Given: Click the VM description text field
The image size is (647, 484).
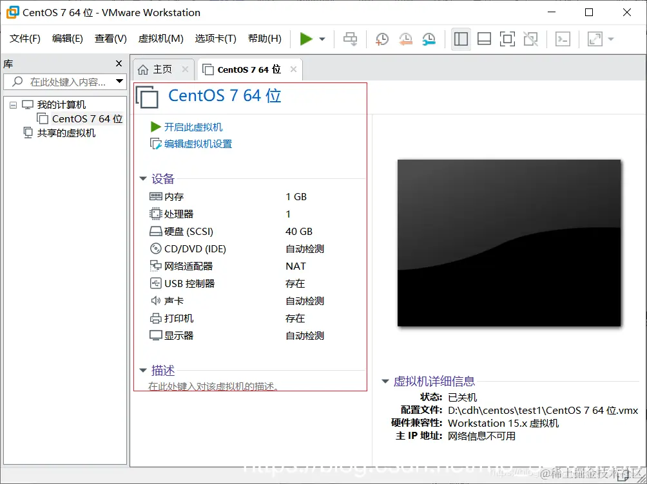Looking at the screenshot, I should click(213, 386).
